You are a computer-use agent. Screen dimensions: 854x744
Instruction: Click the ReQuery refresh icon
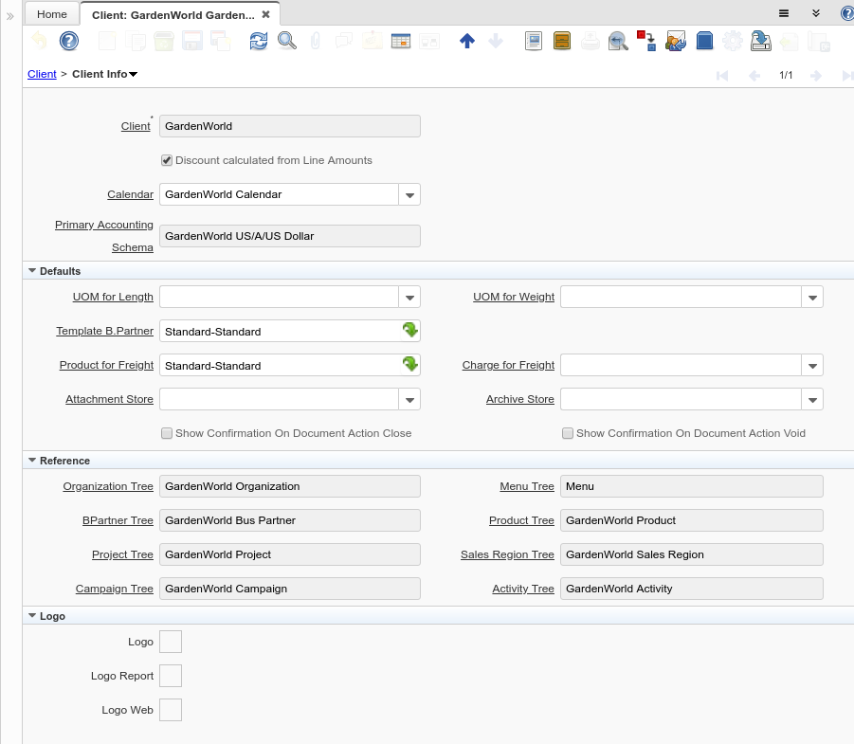coord(258,41)
